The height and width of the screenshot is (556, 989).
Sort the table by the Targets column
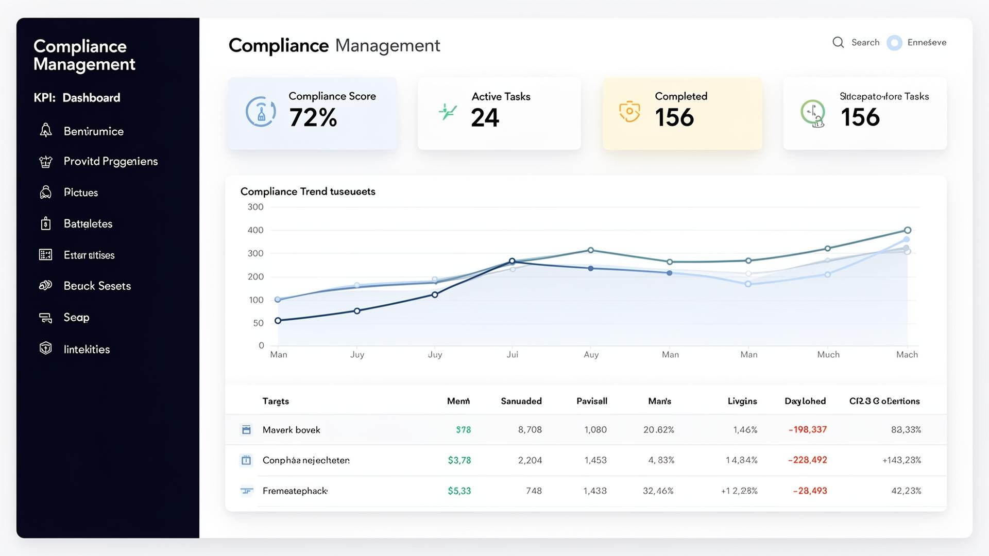276,401
